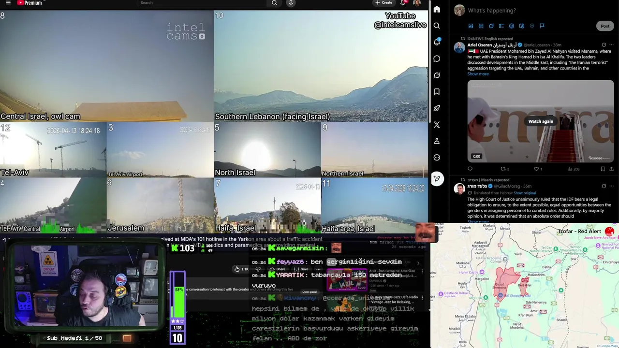Click the "Tzofar - Red Alert" label
The height and width of the screenshot is (348, 619).
579,232
